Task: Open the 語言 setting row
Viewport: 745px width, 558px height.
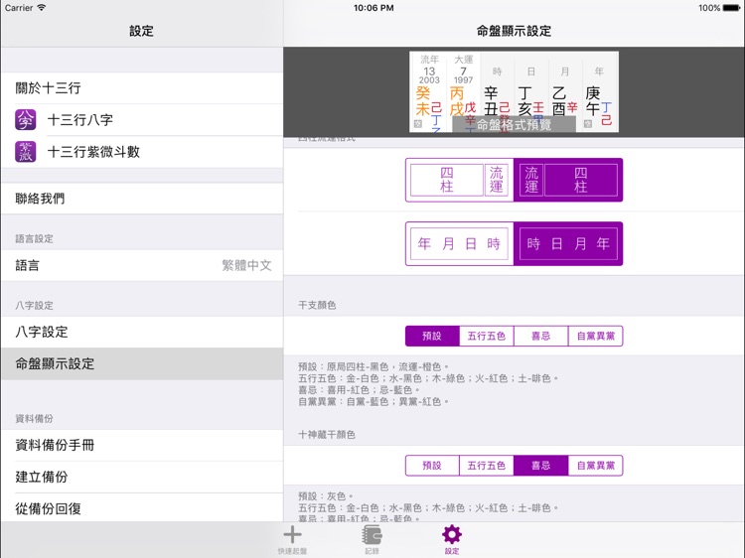Action: (142, 265)
